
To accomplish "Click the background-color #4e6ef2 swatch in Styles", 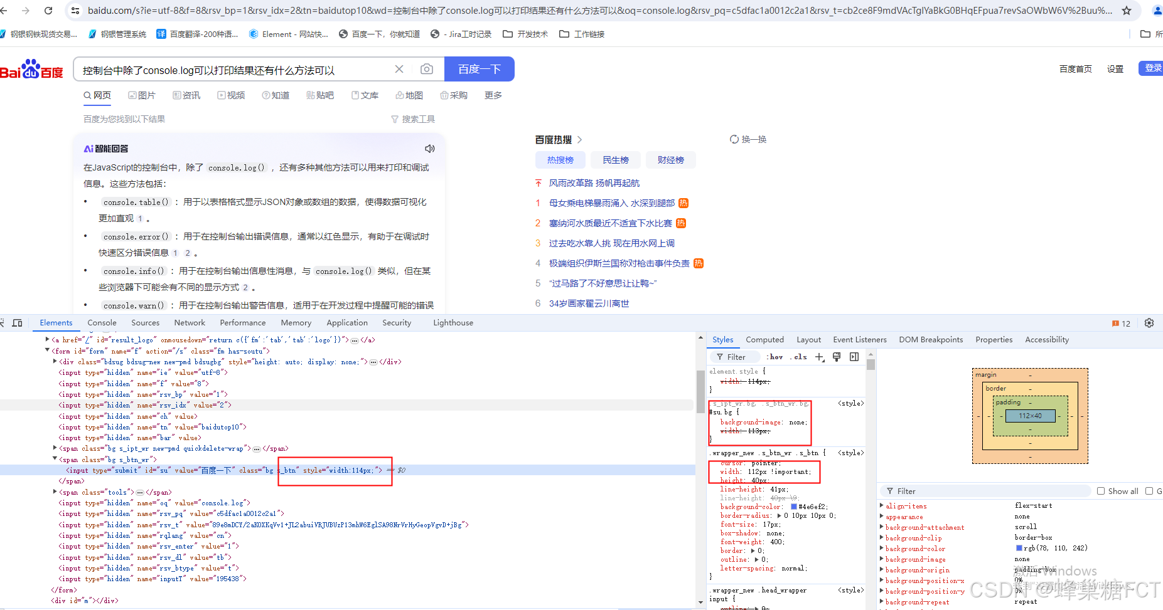I will click(793, 507).
